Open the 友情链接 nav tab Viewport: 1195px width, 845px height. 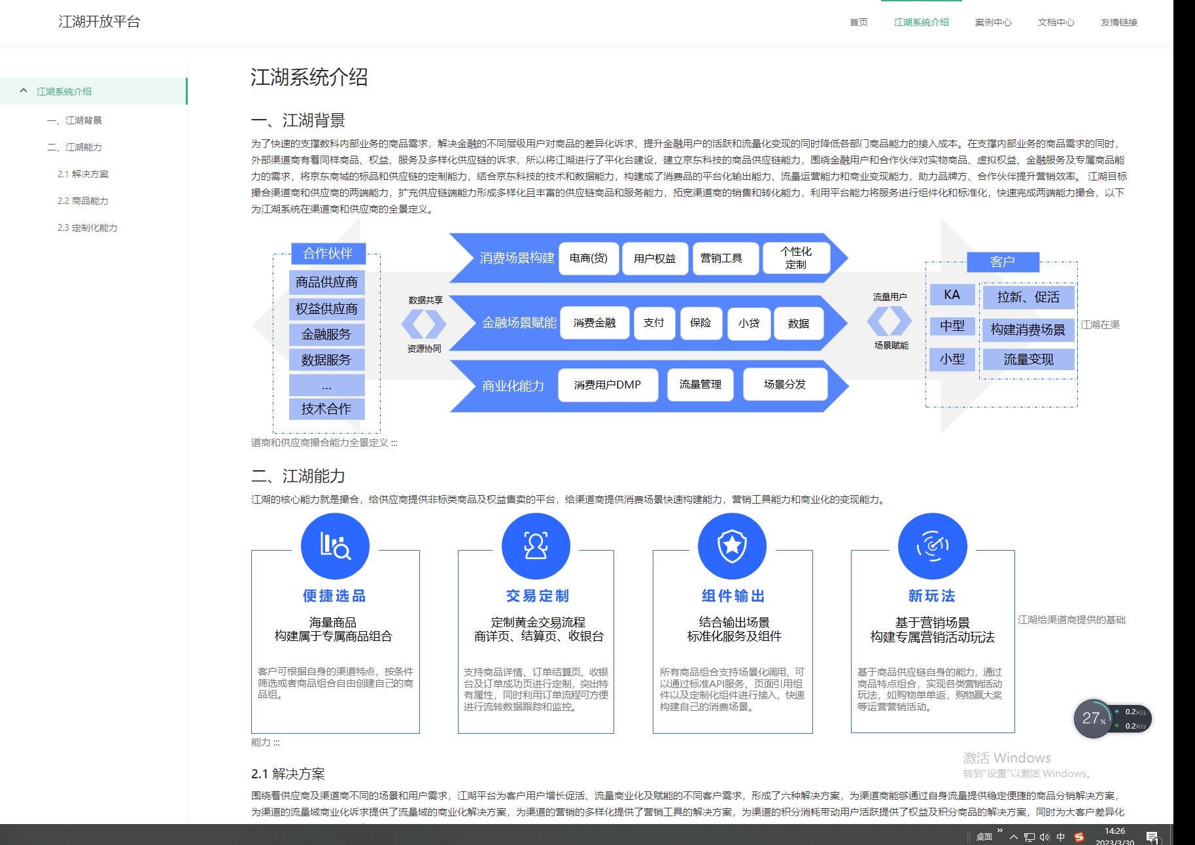tap(1119, 22)
